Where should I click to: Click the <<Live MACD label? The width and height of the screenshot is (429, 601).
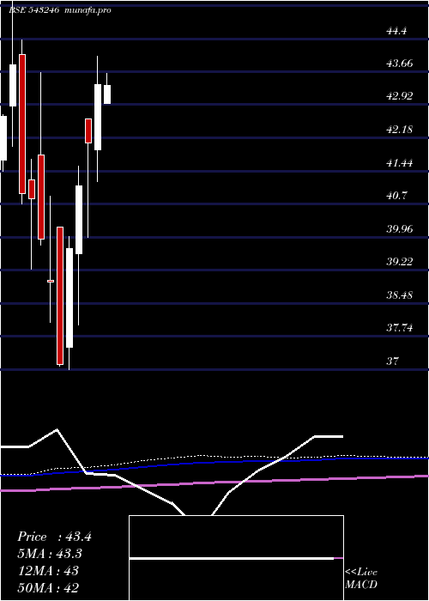pos(361,579)
